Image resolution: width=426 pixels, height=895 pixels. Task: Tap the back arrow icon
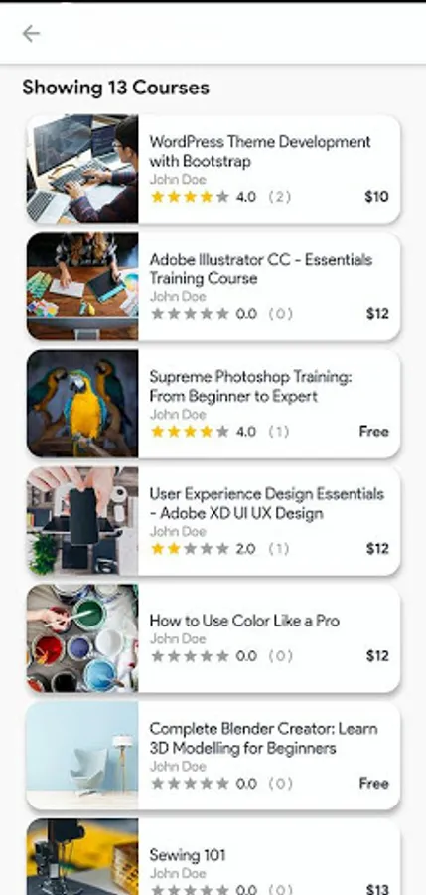[31, 34]
